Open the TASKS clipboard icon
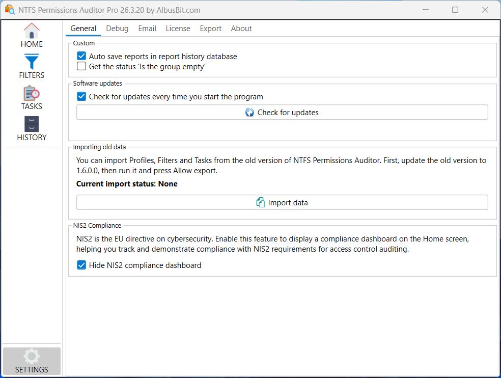Image resolution: width=501 pixels, height=378 pixels. click(x=32, y=93)
